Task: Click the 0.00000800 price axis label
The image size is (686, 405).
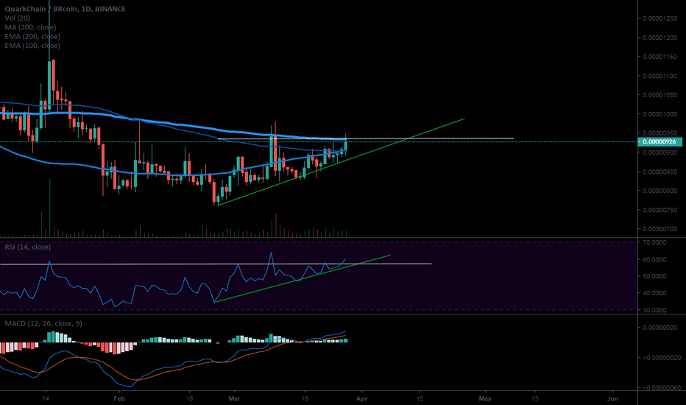Action: (660, 191)
